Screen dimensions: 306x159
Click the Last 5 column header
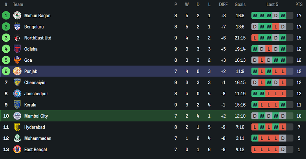click(x=272, y=4)
